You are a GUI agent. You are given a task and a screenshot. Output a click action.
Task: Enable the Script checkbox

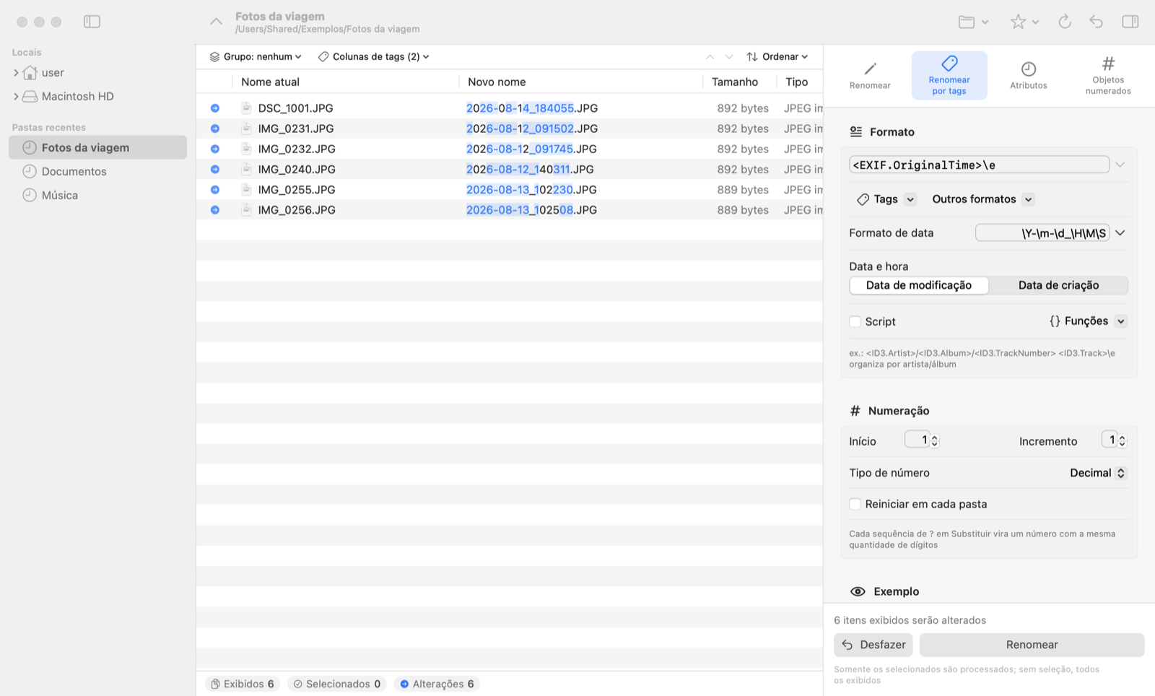tap(855, 321)
